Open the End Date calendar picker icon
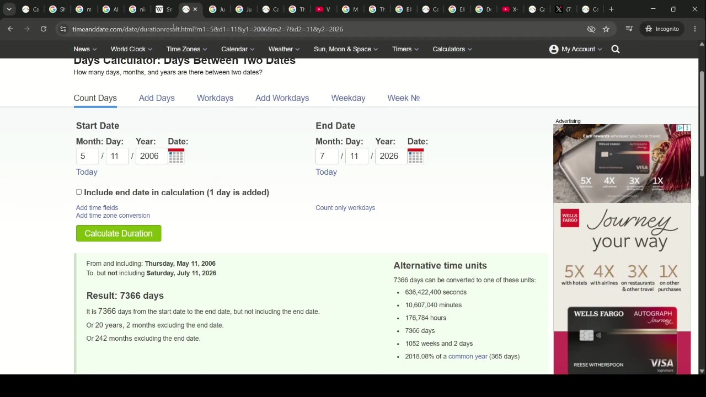The width and height of the screenshot is (706, 397). 415,156
